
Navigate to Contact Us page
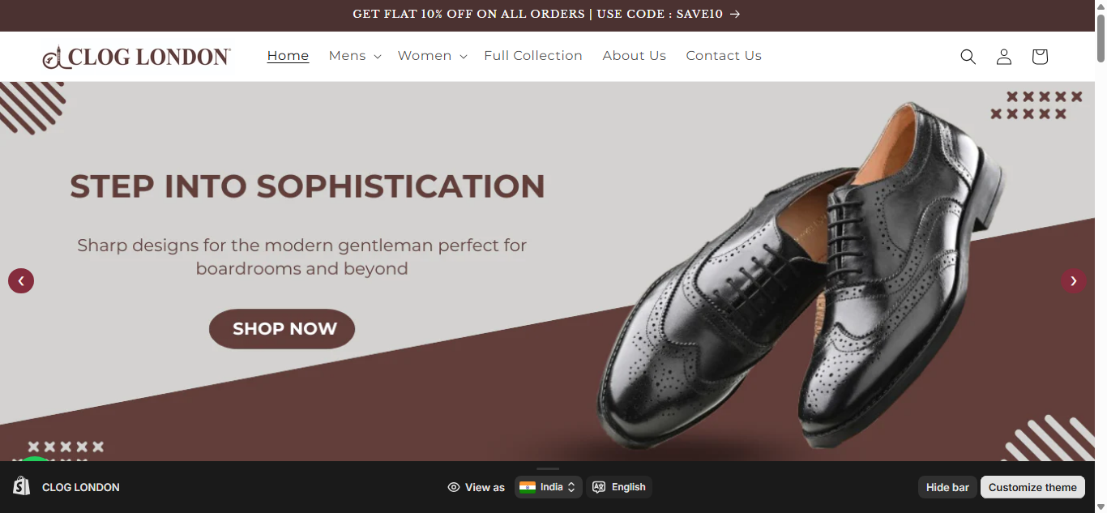pos(724,56)
